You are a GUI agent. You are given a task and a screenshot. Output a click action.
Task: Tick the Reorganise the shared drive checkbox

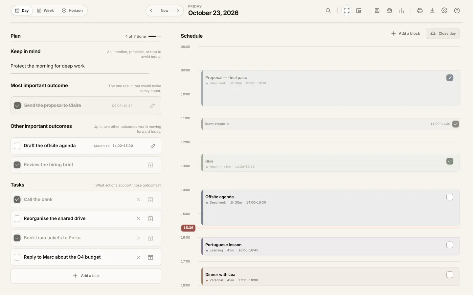coord(17,219)
